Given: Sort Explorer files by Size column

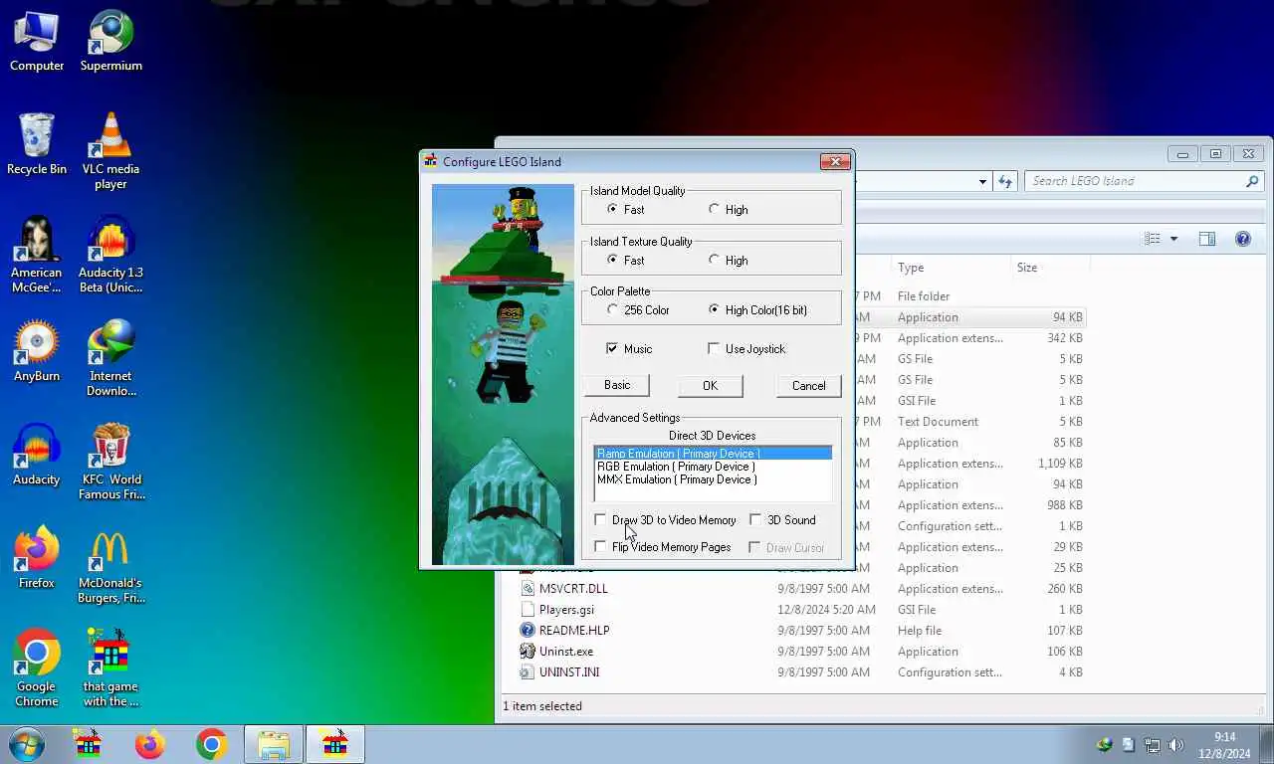Looking at the screenshot, I should click(x=1050, y=268).
